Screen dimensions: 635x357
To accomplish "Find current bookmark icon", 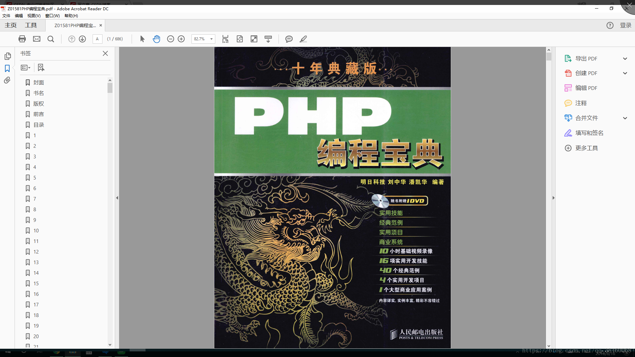I will [x=41, y=67].
